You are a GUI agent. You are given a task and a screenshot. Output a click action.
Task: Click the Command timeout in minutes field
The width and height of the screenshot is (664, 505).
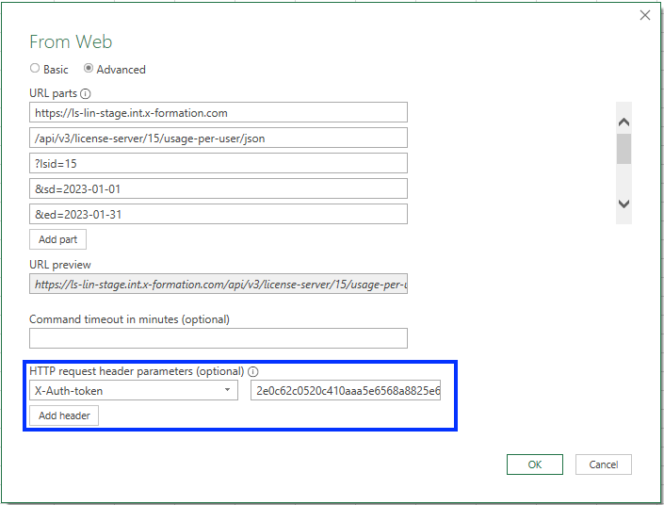[x=219, y=338]
